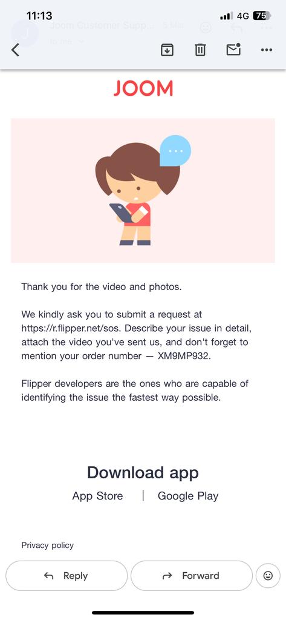The height and width of the screenshot is (620, 286).
Task: Tap the girl holding phone illustration
Action: coord(143,191)
